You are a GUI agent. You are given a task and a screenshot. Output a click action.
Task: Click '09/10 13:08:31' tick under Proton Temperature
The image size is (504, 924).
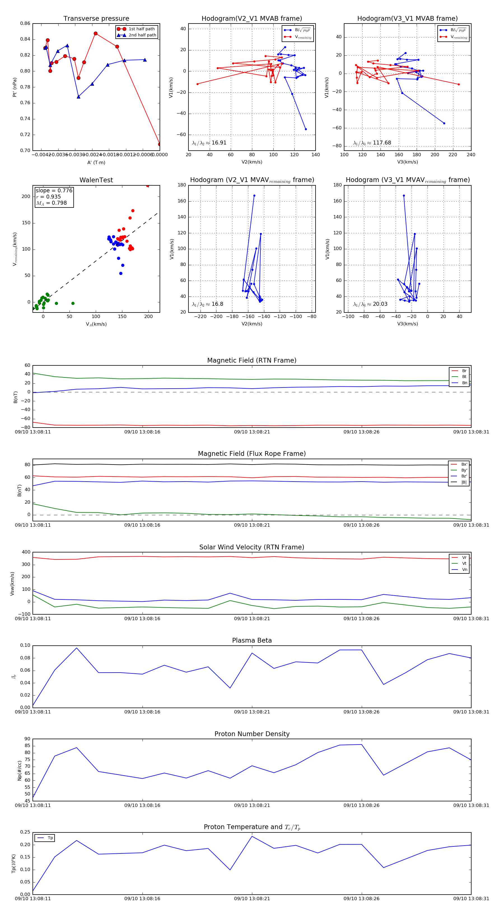pos(471,899)
